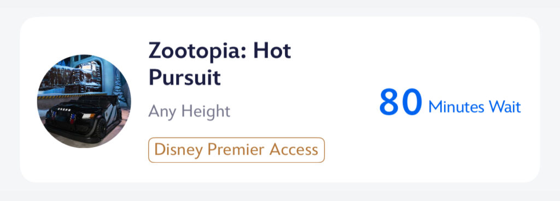Open the Zootopia attraction card
Viewport: 560px width, 201px height.
point(279,100)
